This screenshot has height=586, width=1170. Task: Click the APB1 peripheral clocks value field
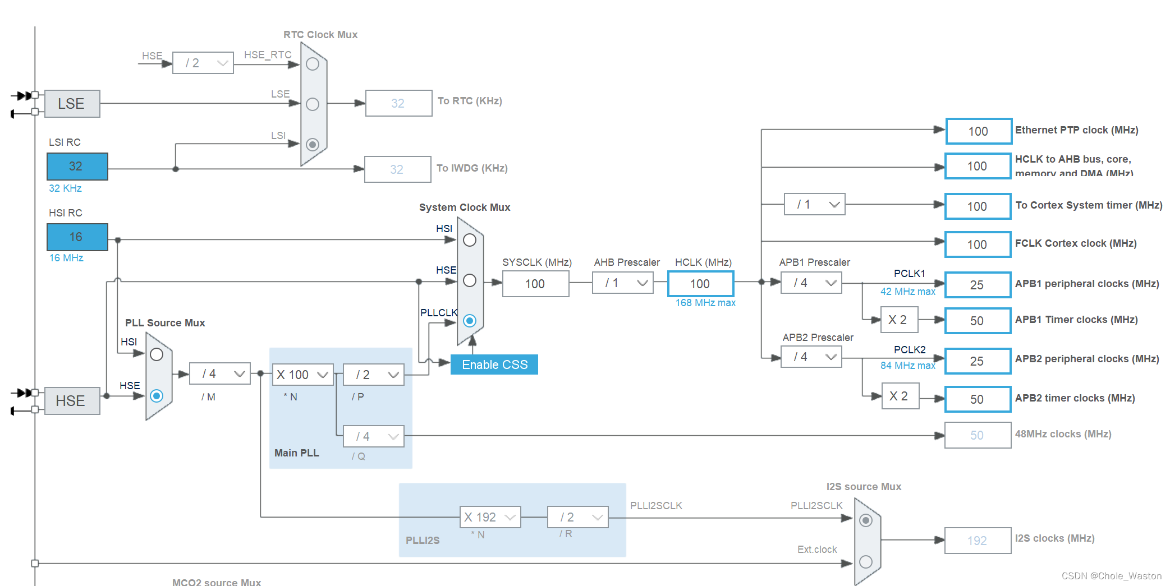(x=978, y=285)
